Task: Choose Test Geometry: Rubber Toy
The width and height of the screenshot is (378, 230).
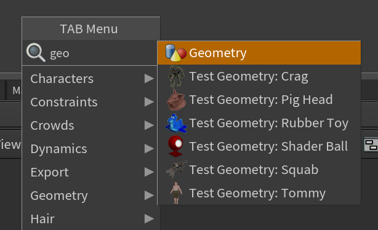Action: (x=259, y=123)
